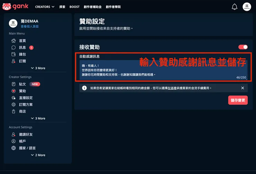Click the shop tag icon beside 商店
Screen dimensions: 256x174
(x=13, y=111)
